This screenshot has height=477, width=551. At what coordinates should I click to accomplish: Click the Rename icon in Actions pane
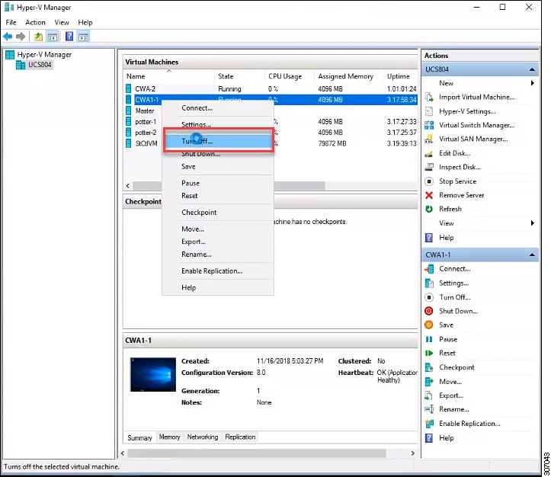pyautogui.click(x=429, y=409)
